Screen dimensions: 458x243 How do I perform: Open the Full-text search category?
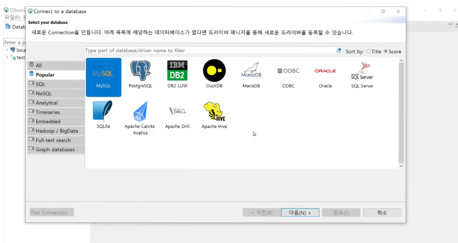[56, 140]
